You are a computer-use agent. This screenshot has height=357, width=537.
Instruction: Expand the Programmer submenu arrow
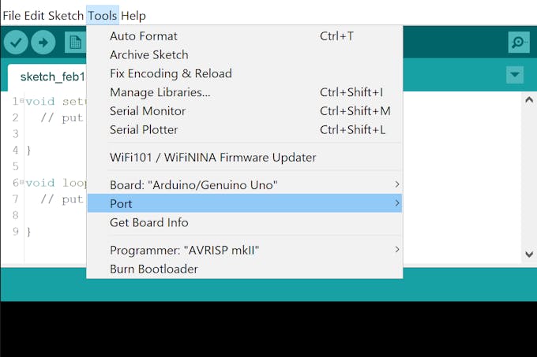(396, 250)
